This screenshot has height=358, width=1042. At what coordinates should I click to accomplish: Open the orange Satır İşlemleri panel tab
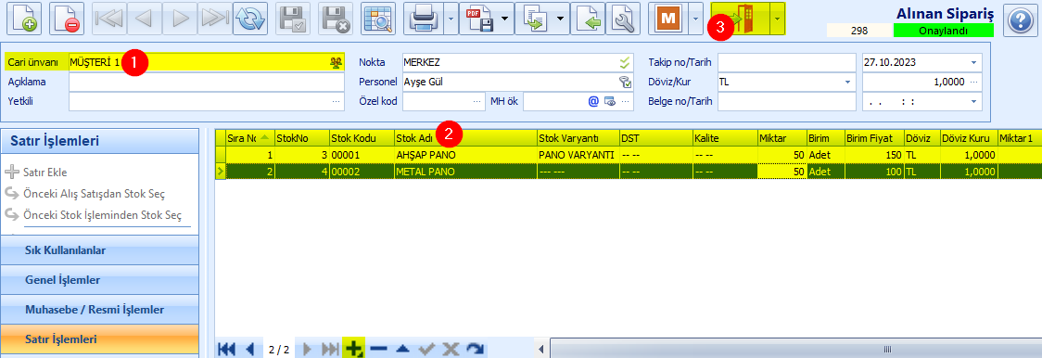tap(100, 339)
